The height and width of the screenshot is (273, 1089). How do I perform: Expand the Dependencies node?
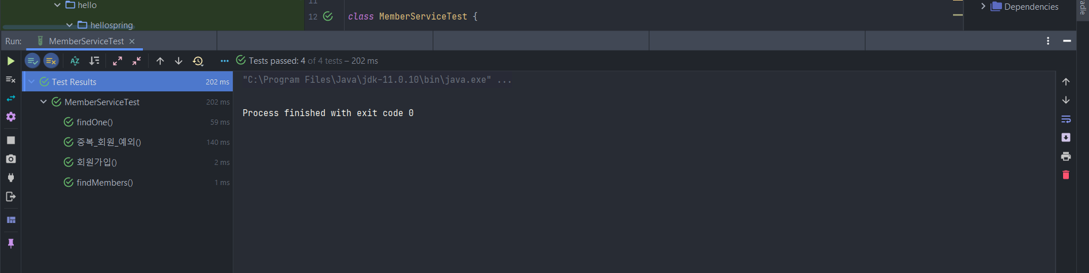click(x=983, y=6)
